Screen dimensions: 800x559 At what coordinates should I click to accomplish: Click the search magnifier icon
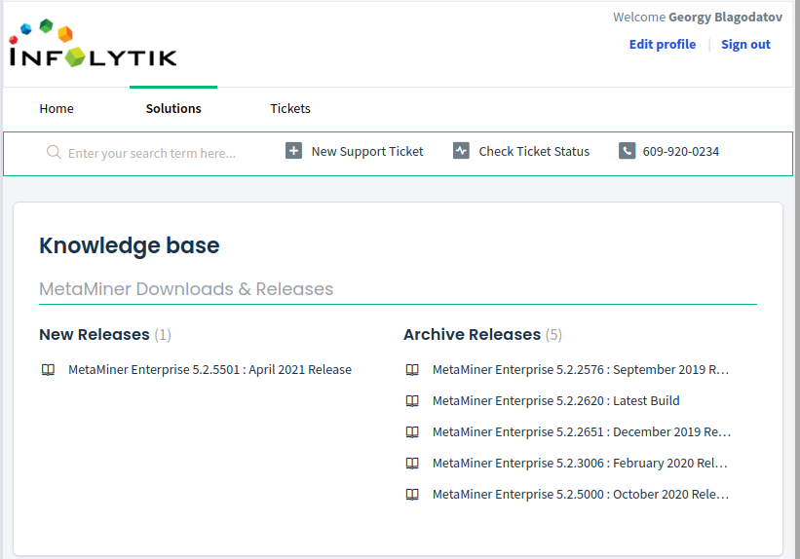54,152
